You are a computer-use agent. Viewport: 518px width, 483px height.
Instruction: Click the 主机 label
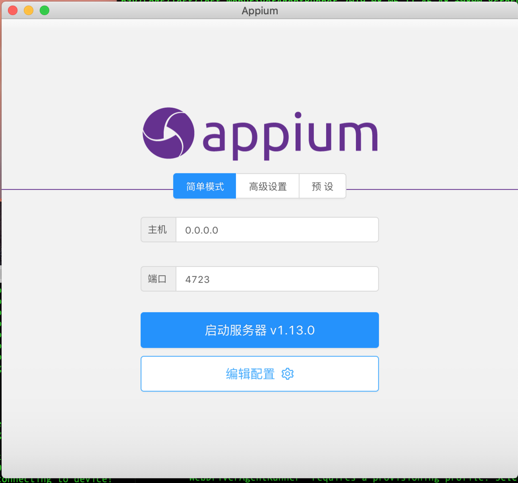point(158,230)
